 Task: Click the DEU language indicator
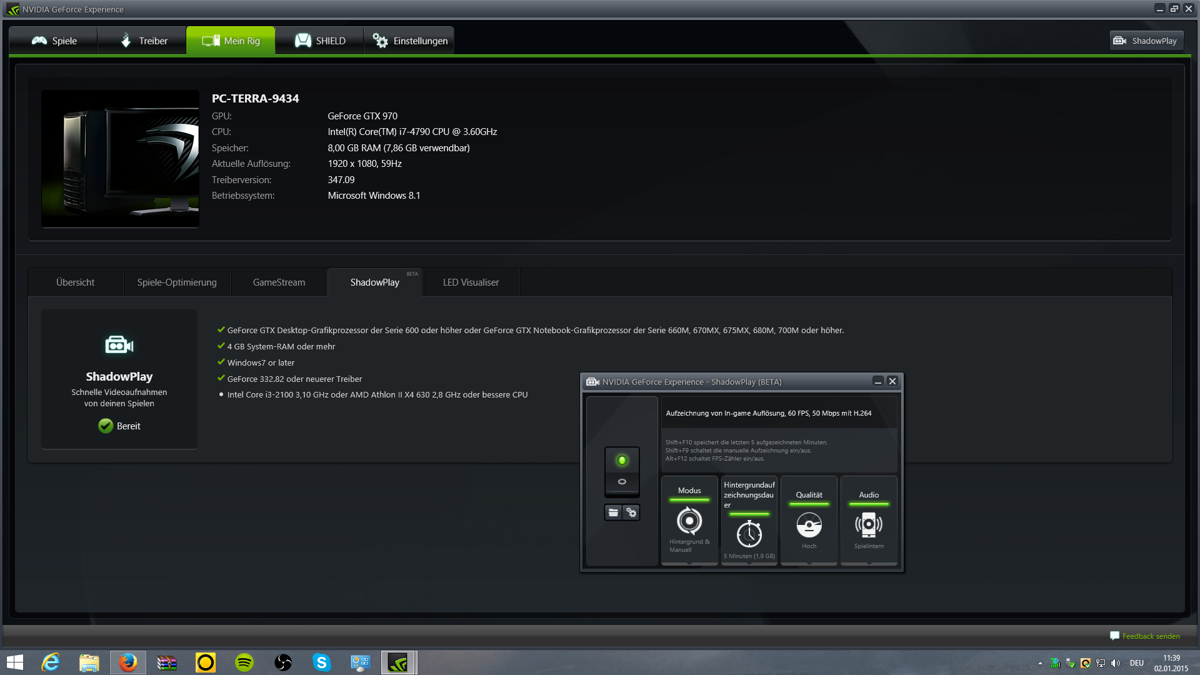(x=1137, y=663)
